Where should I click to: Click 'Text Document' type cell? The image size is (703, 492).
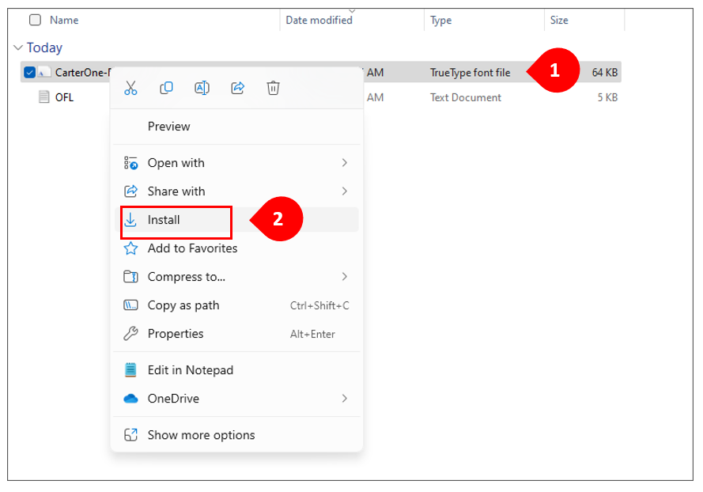[x=466, y=97]
